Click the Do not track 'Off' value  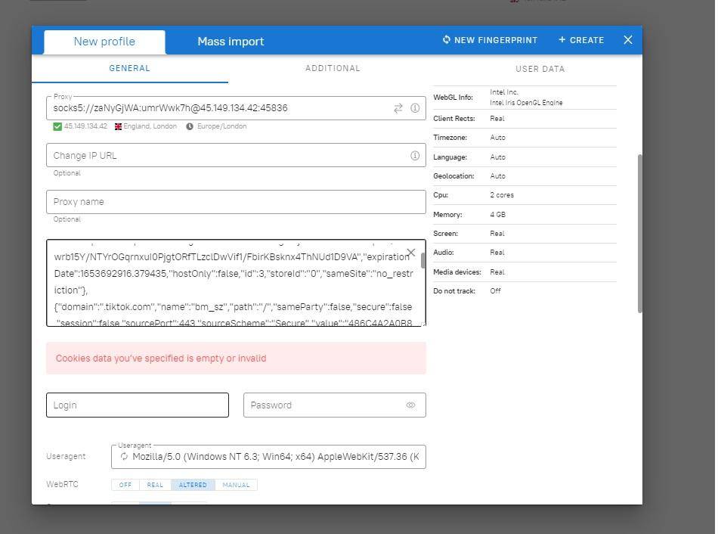(x=496, y=291)
